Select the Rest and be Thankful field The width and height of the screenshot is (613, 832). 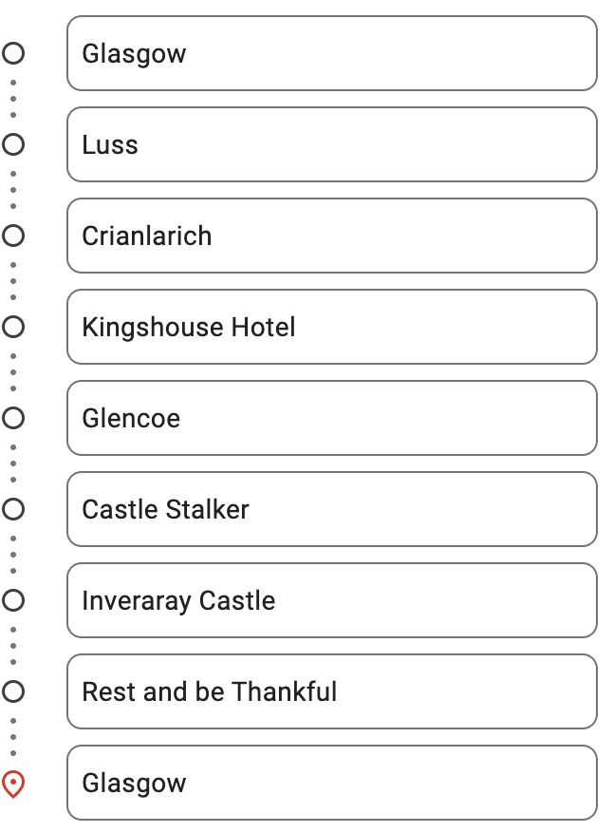tap(332, 691)
